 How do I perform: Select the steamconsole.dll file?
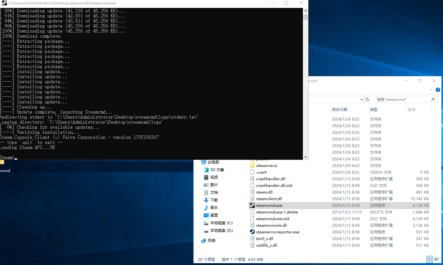[x=271, y=225]
